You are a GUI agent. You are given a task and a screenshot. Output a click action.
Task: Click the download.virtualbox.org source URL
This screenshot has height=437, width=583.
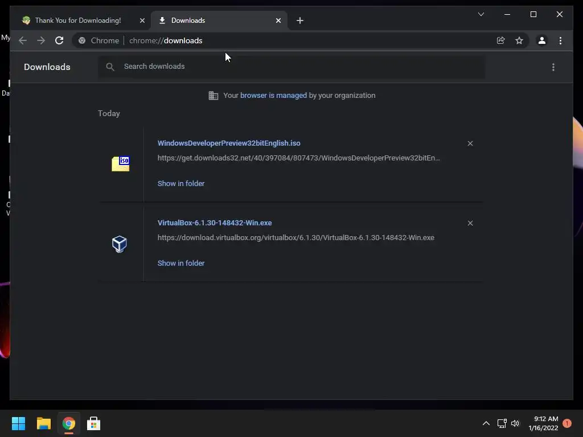point(295,238)
